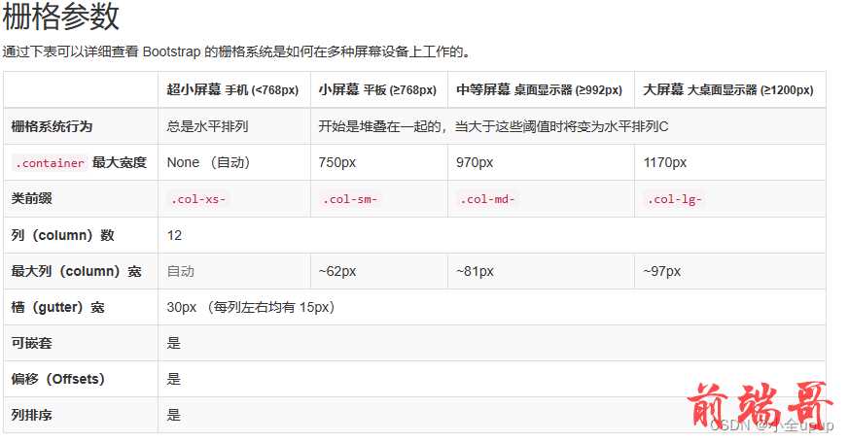
Task: Click the 超小屏幕 手机 column header
Action: 232,89
